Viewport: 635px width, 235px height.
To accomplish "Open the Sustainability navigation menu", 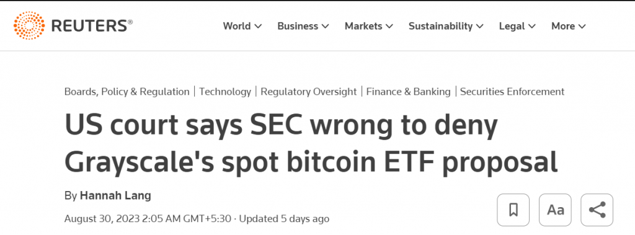I will pos(446,26).
